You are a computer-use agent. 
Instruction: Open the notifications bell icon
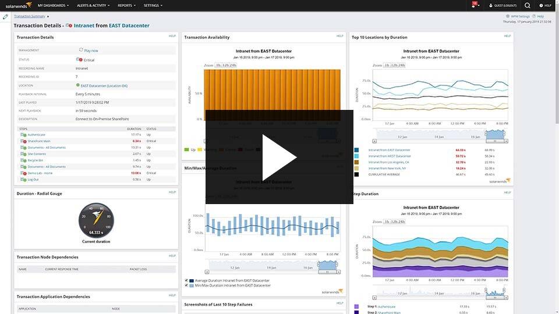tap(474, 5)
